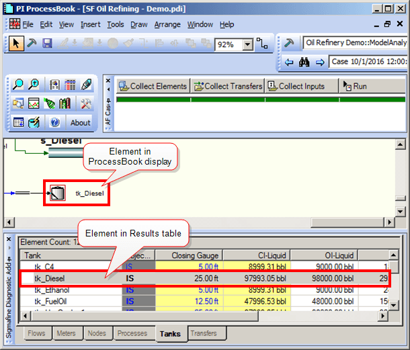This screenshot has height=350, width=410.
Task: Click the folder with magnifier browse icon
Action: pyautogui.click(x=18, y=103)
